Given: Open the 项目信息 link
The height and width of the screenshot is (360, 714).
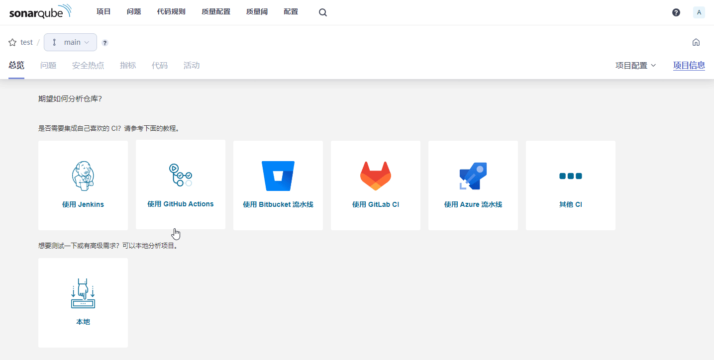Looking at the screenshot, I should (689, 65).
